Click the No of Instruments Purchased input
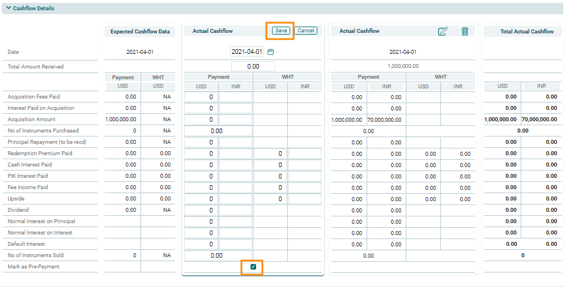The width and height of the screenshot is (565, 290). coord(219,131)
